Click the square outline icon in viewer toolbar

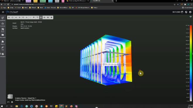[x=13, y=17]
